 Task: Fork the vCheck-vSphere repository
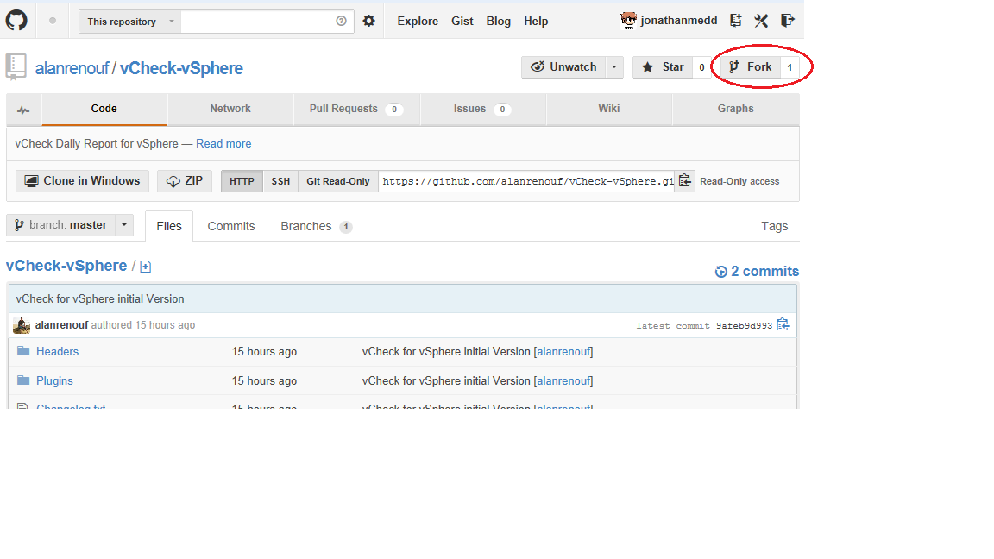point(751,67)
